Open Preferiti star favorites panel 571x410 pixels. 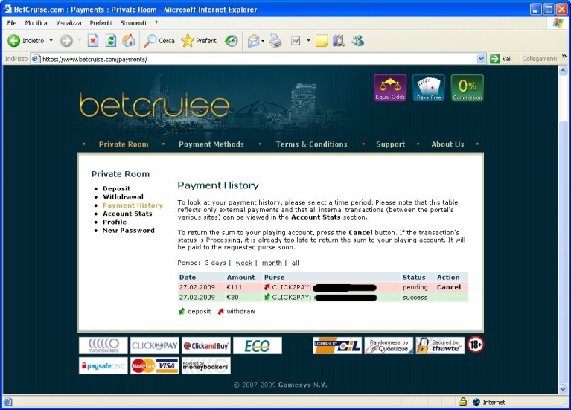tap(200, 41)
